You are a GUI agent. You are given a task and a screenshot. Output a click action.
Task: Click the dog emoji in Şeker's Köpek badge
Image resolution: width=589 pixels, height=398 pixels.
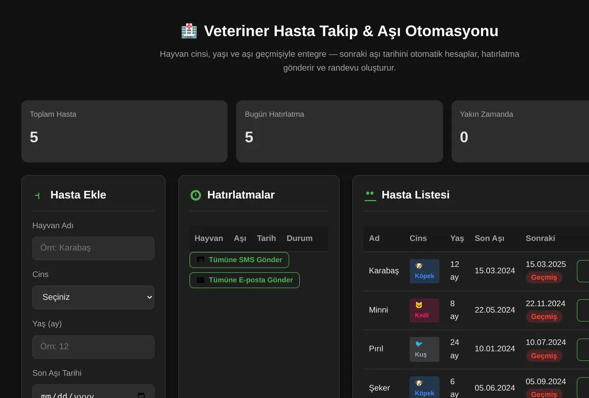419,383
